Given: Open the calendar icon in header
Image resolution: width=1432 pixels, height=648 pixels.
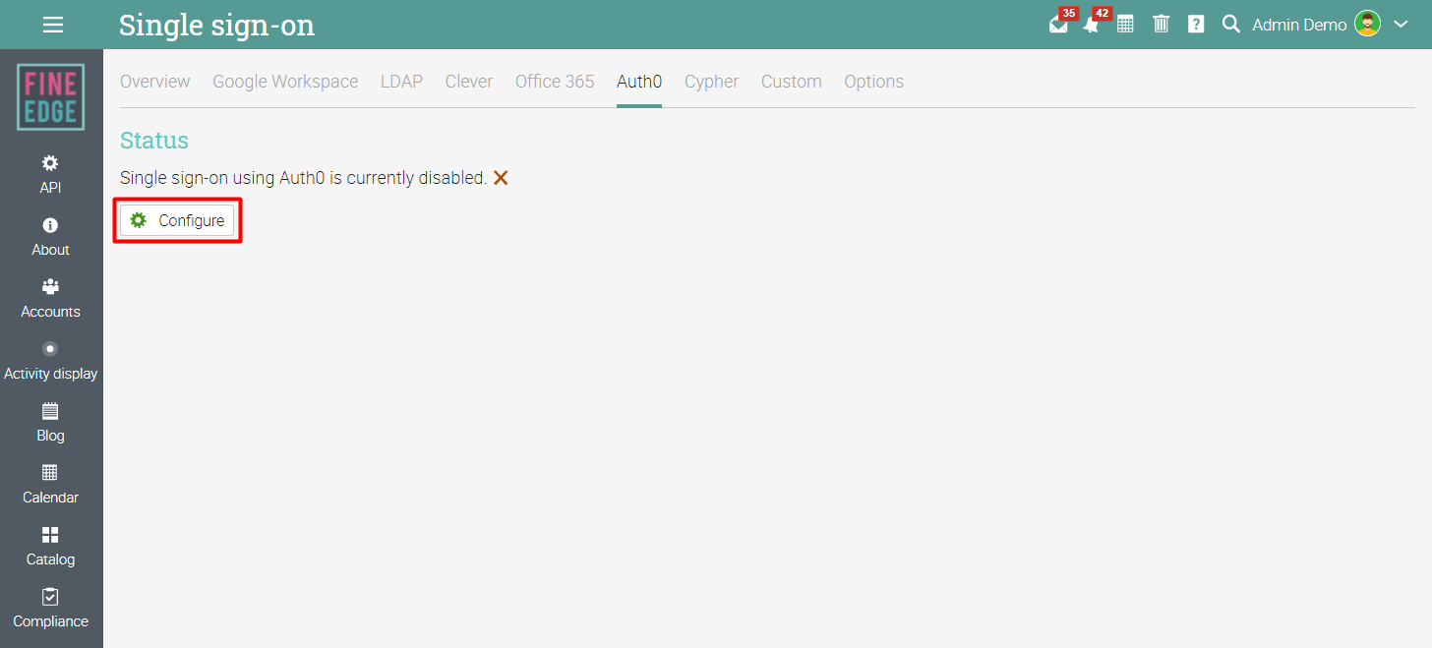Looking at the screenshot, I should [x=1125, y=25].
